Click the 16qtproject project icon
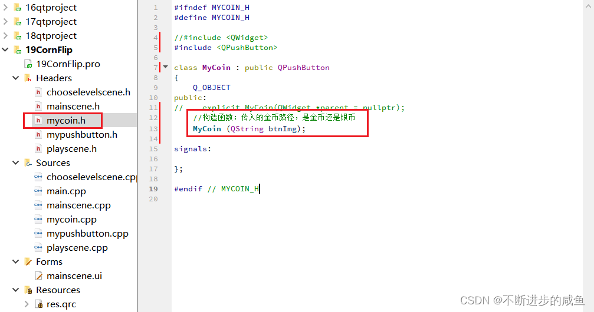This screenshot has width=594, height=312. tap(18, 8)
